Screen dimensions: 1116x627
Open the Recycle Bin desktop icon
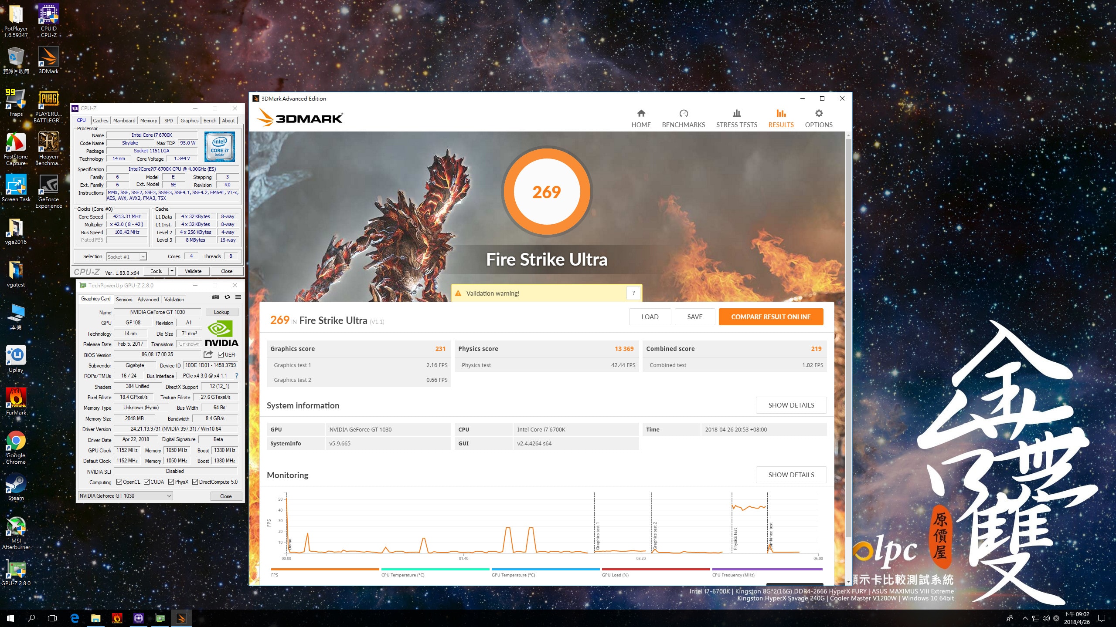pos(16,61)
